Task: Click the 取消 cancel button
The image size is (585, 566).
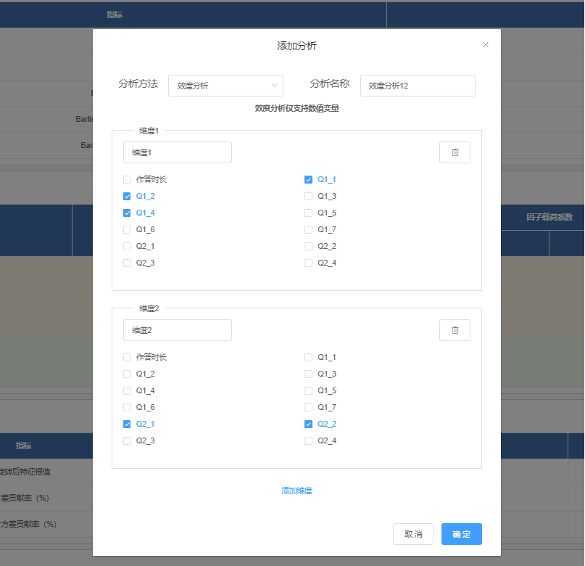Action: (413, 533)
